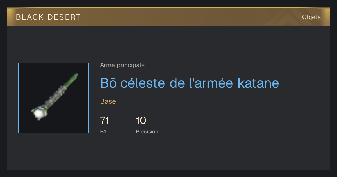
Task: Click the BLACK DESERT header title
Action: click(x=48, y=17)
